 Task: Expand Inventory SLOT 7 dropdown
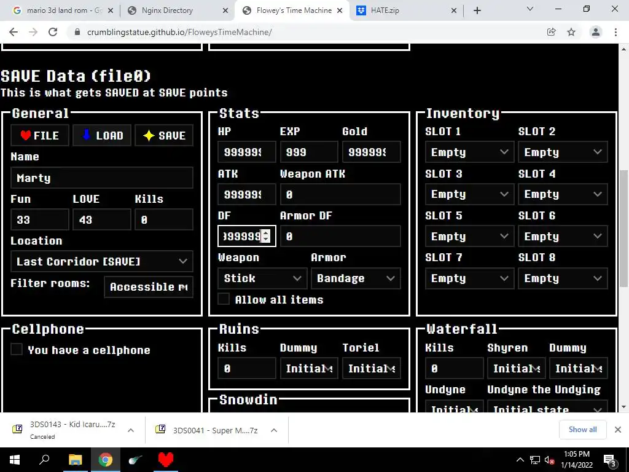(469, 278)
